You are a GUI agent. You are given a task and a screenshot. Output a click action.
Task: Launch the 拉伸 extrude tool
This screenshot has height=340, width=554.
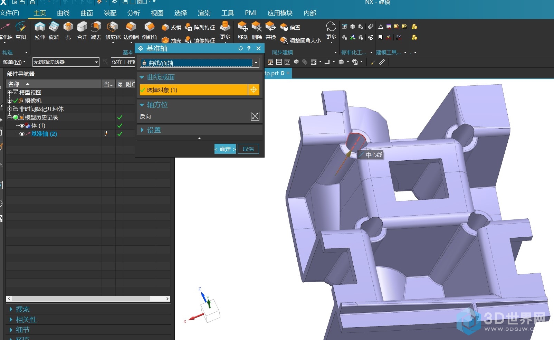(x=40, y=30)
